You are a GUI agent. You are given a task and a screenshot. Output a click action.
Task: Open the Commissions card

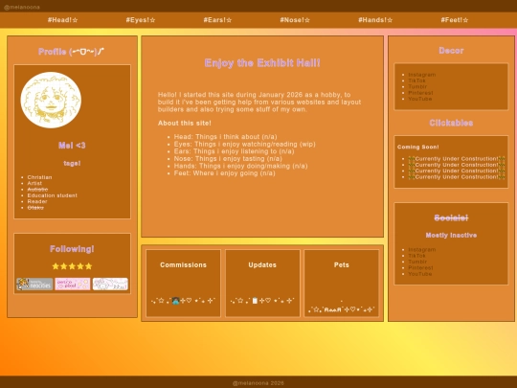click(x=183, y=283)
